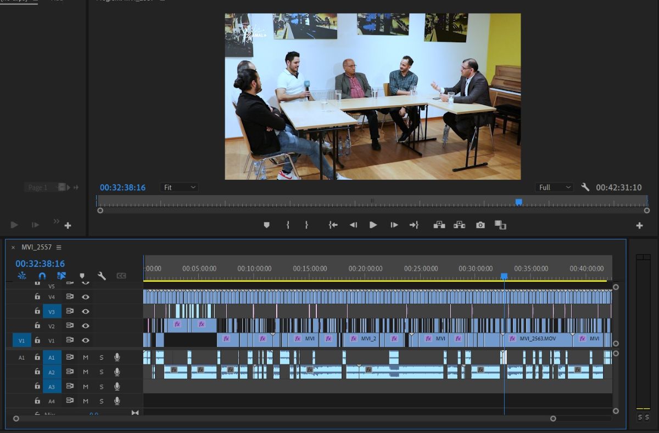659x433 pixels.
Task: Click the Lift button in program monitor
Action: click(x=439, y=225)
